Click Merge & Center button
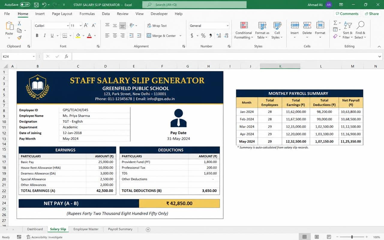Viewport: 384px width, 240px height. pyautogui.click(x=161, y=36)
